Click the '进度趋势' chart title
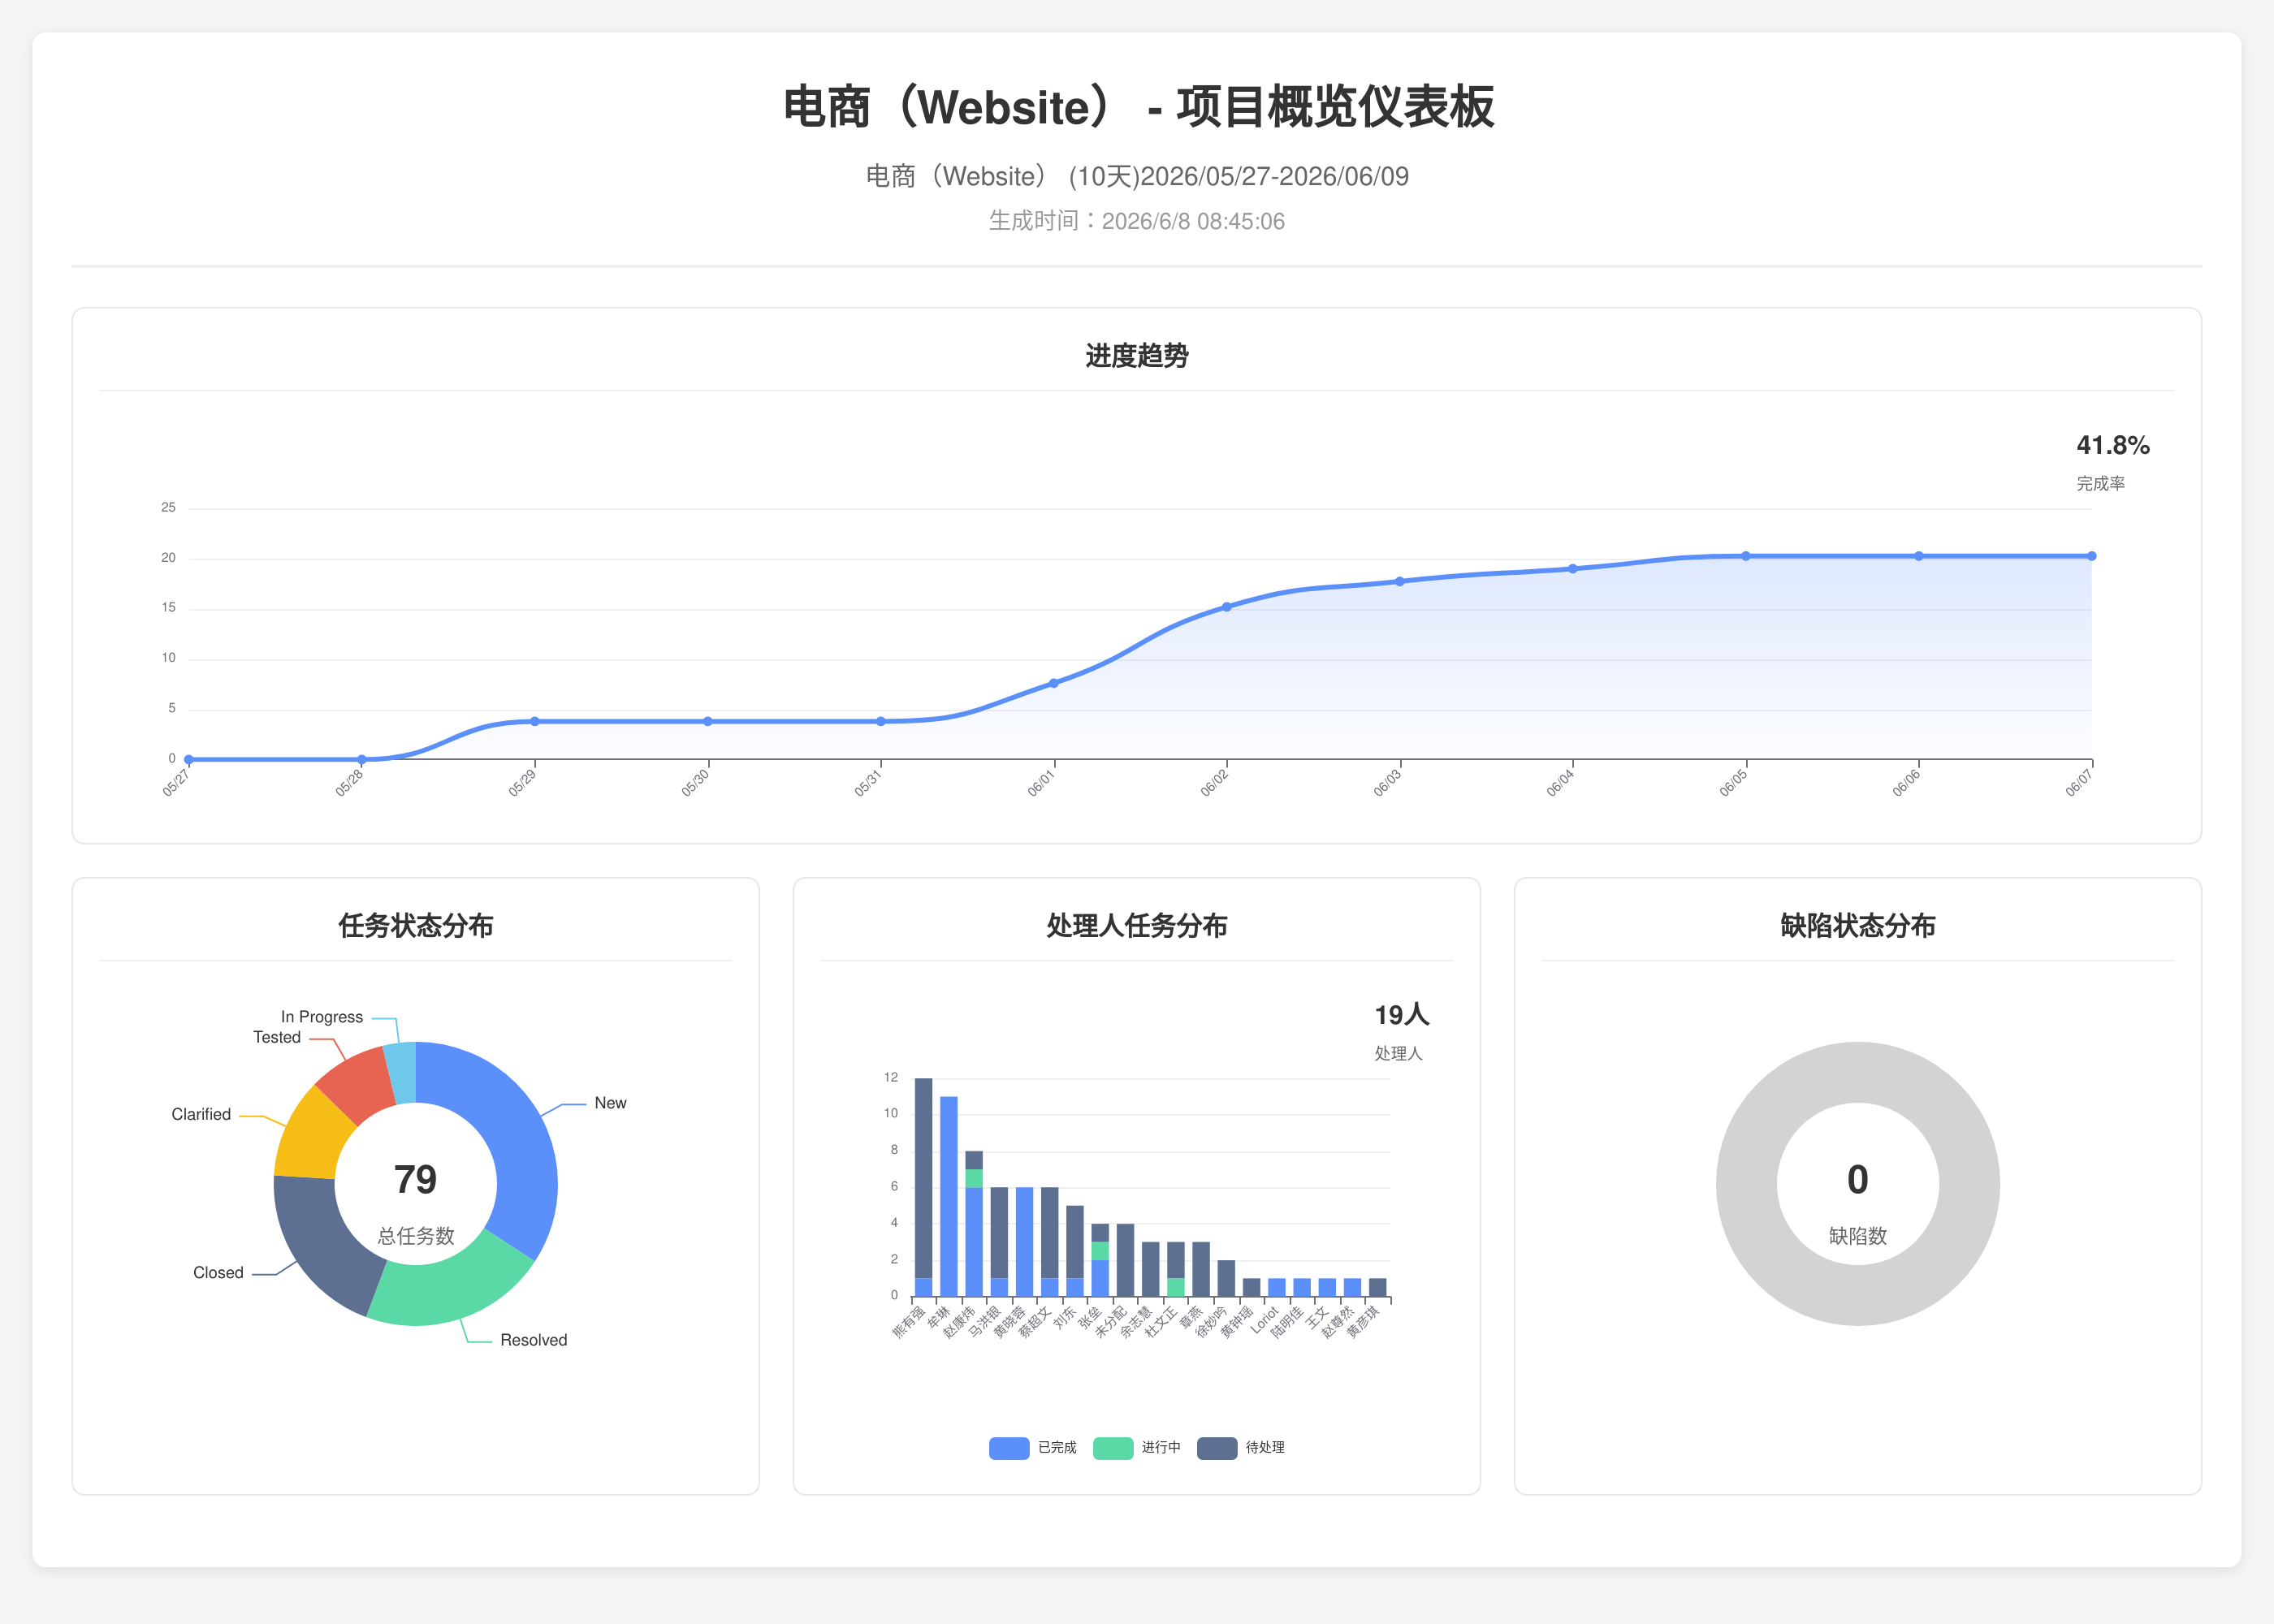The image size is (2274, 1624). tap(1137, 356)
